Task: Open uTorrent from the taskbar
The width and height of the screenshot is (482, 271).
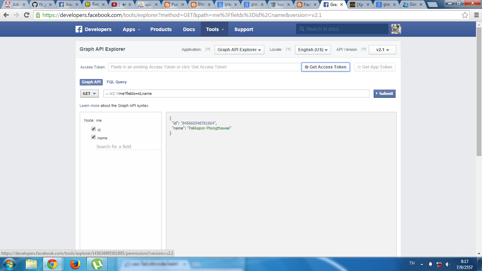Action: (97, 264)
